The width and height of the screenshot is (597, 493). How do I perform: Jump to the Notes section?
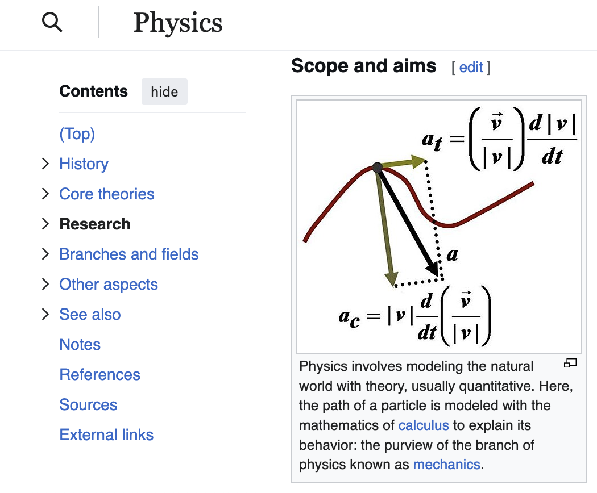(x=80, y=344)
